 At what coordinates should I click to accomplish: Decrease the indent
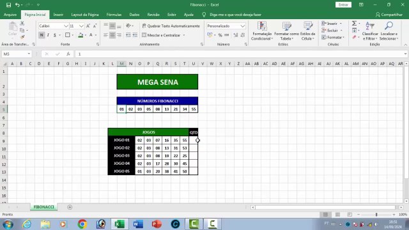pyautogui.click(x=128, y=35)
